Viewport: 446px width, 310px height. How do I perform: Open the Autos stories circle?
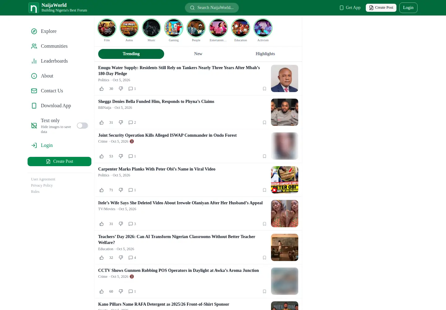click(x=129, y=28)
